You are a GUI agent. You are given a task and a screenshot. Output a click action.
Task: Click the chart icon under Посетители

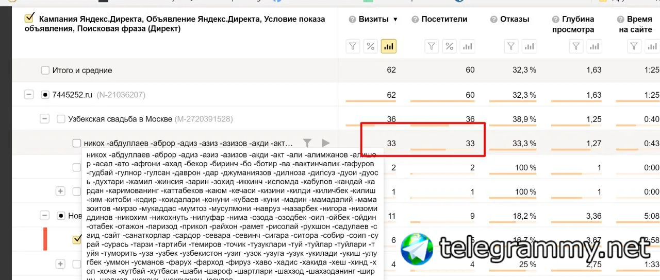coord(467,46)
